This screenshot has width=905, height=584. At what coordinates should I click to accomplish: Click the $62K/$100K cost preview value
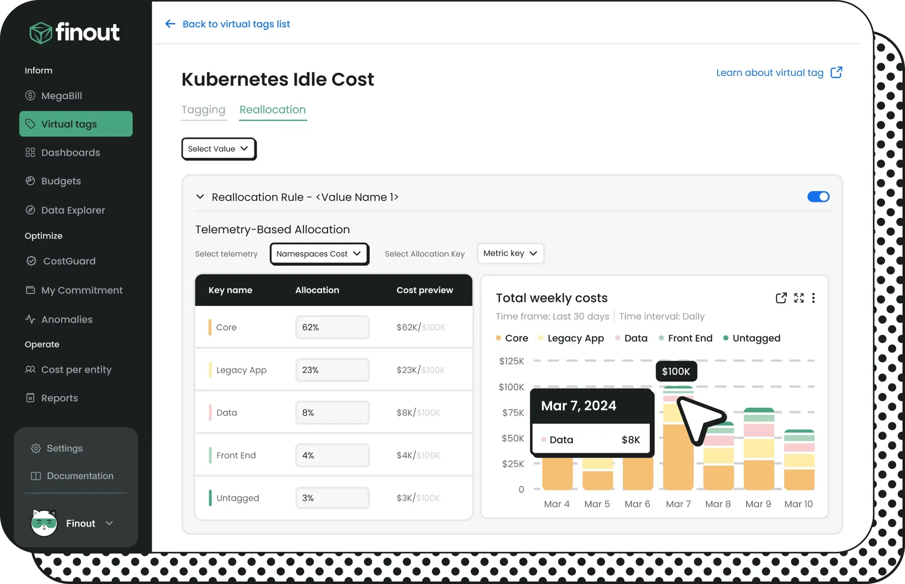[x=421, y=327]
